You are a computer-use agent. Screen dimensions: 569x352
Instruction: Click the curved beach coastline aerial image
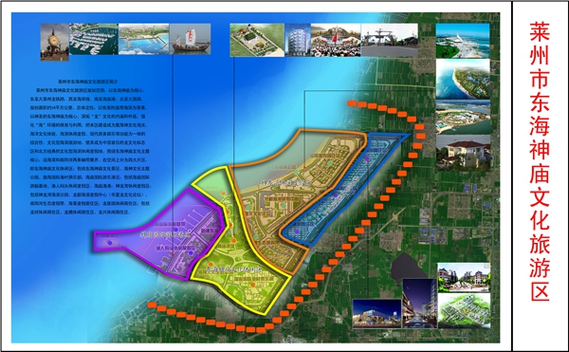(x=463, y=79)
